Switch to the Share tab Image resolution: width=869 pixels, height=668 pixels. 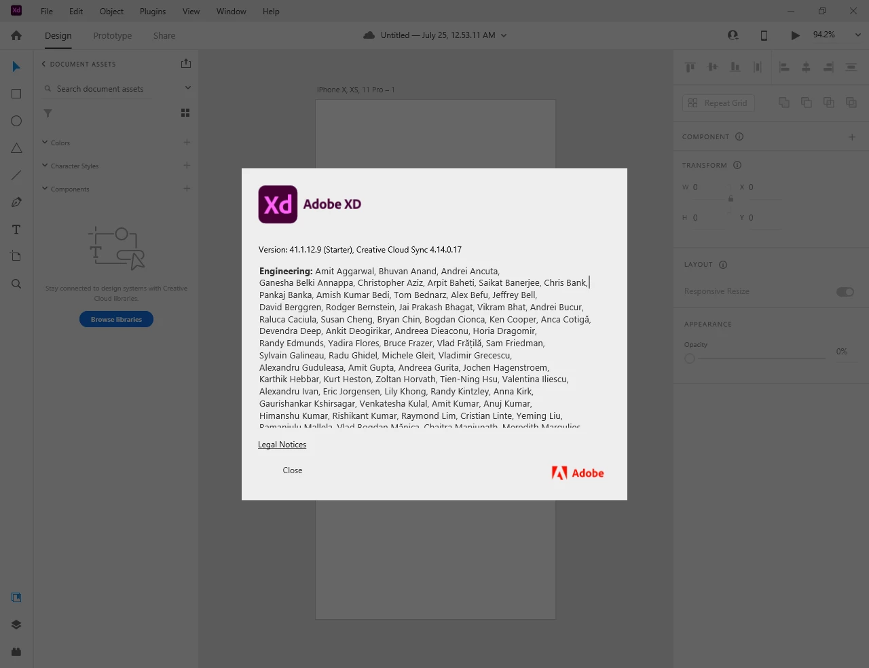coord(164,35)
